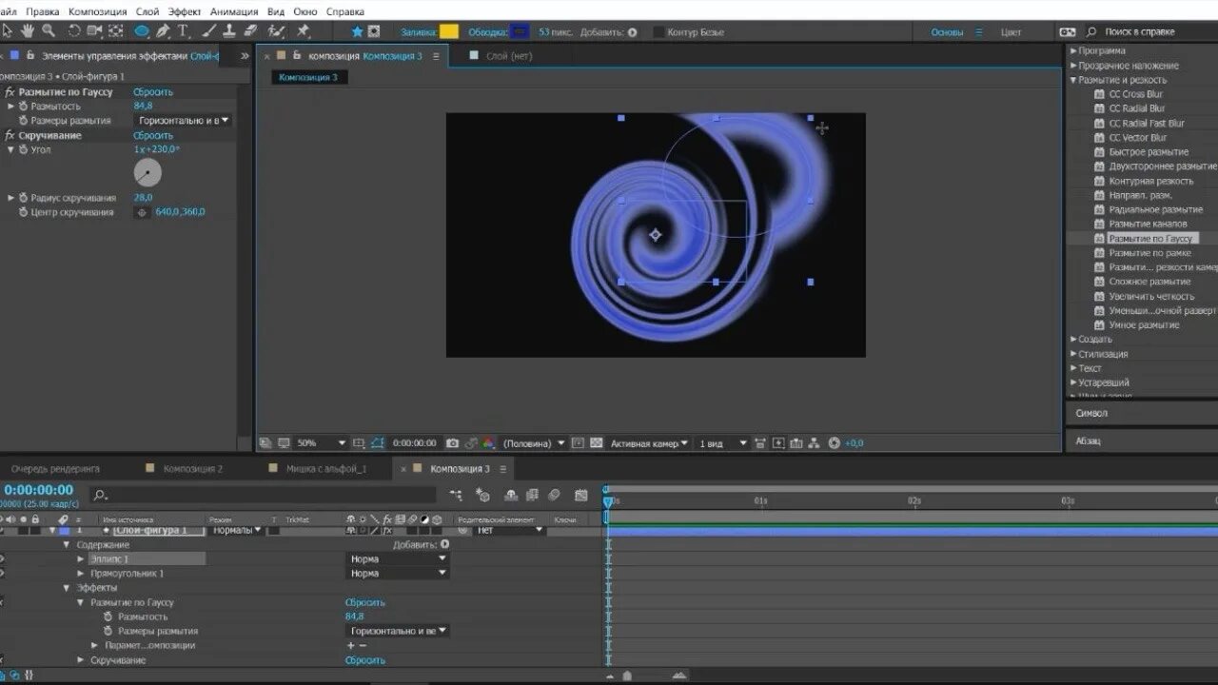Select the Puppet Pin tool
Screen dimensions: 1218x685
(x=302, y=31)
